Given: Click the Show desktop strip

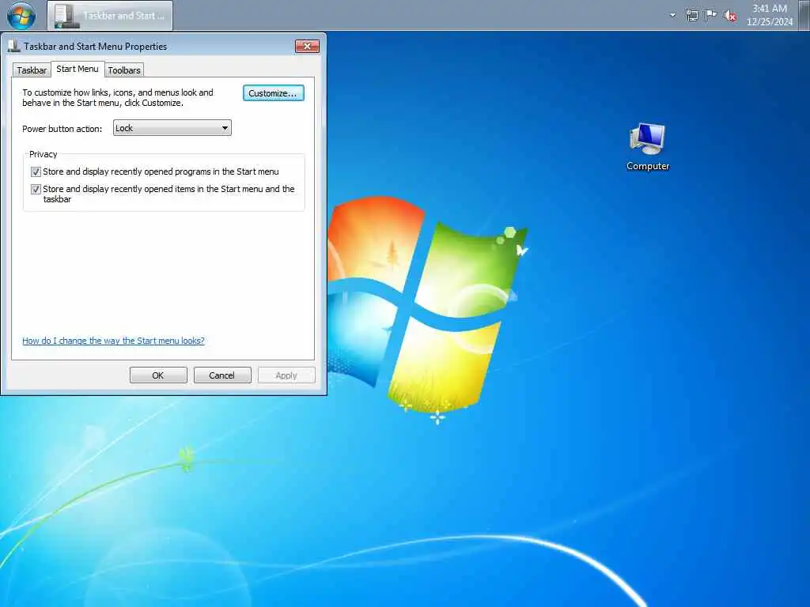Looking at the screenshot, I should [x=804, y=15].
